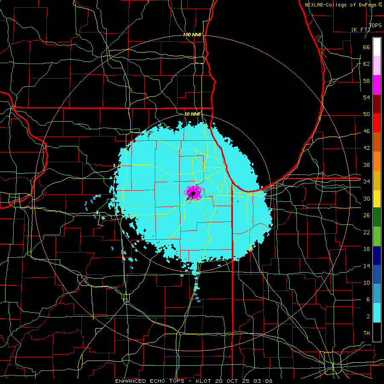Screen dimensions: 384x384
Task: Click the "KLOT" station identifier in the caption
Action: tap(204, 381)
